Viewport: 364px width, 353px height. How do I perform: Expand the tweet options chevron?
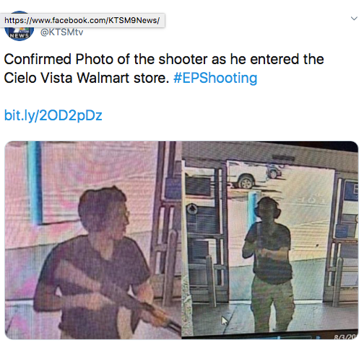tap(354, 19)
